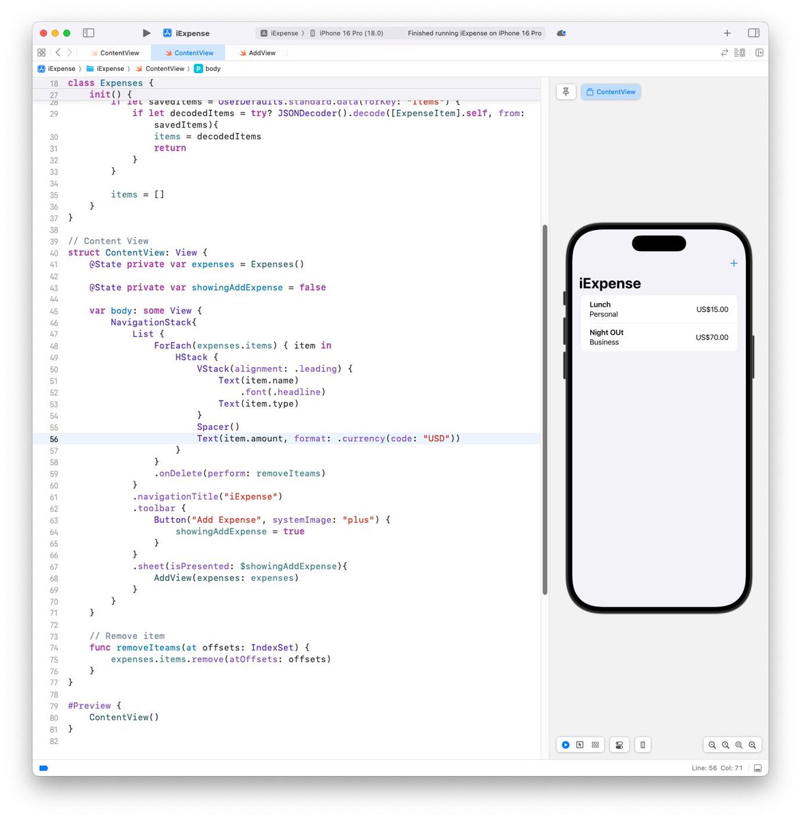Open preview variants mode
Screen dimensions: 801x819
pos(595,745)
